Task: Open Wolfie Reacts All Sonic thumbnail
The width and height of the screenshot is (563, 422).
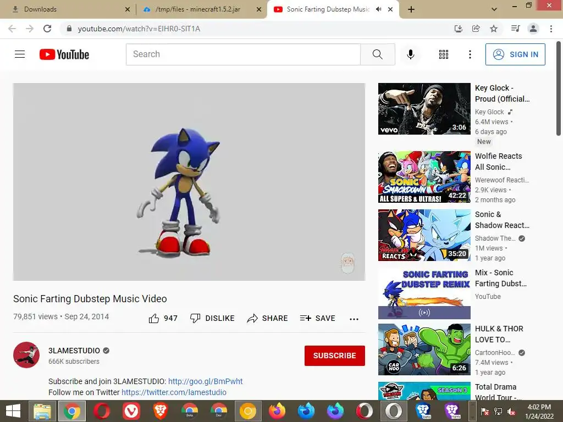Action: (x=424, y=177)
